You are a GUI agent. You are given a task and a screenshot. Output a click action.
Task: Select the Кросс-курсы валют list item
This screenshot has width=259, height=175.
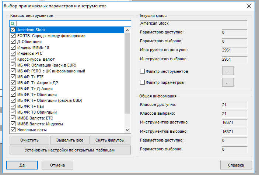coord(36,59)
